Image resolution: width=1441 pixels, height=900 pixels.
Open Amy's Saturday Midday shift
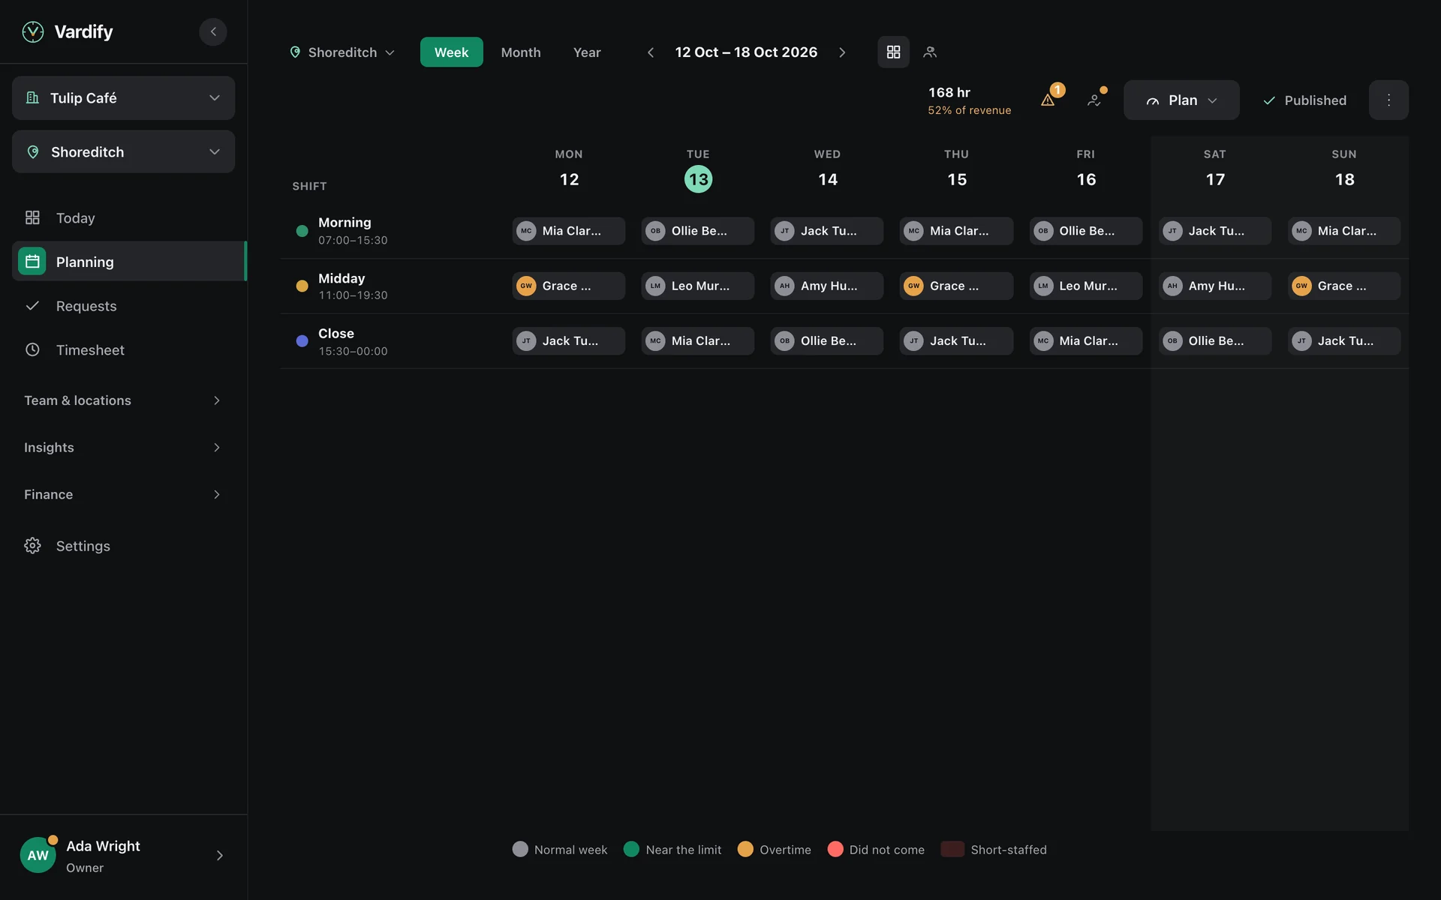[x=1215, y=286]
